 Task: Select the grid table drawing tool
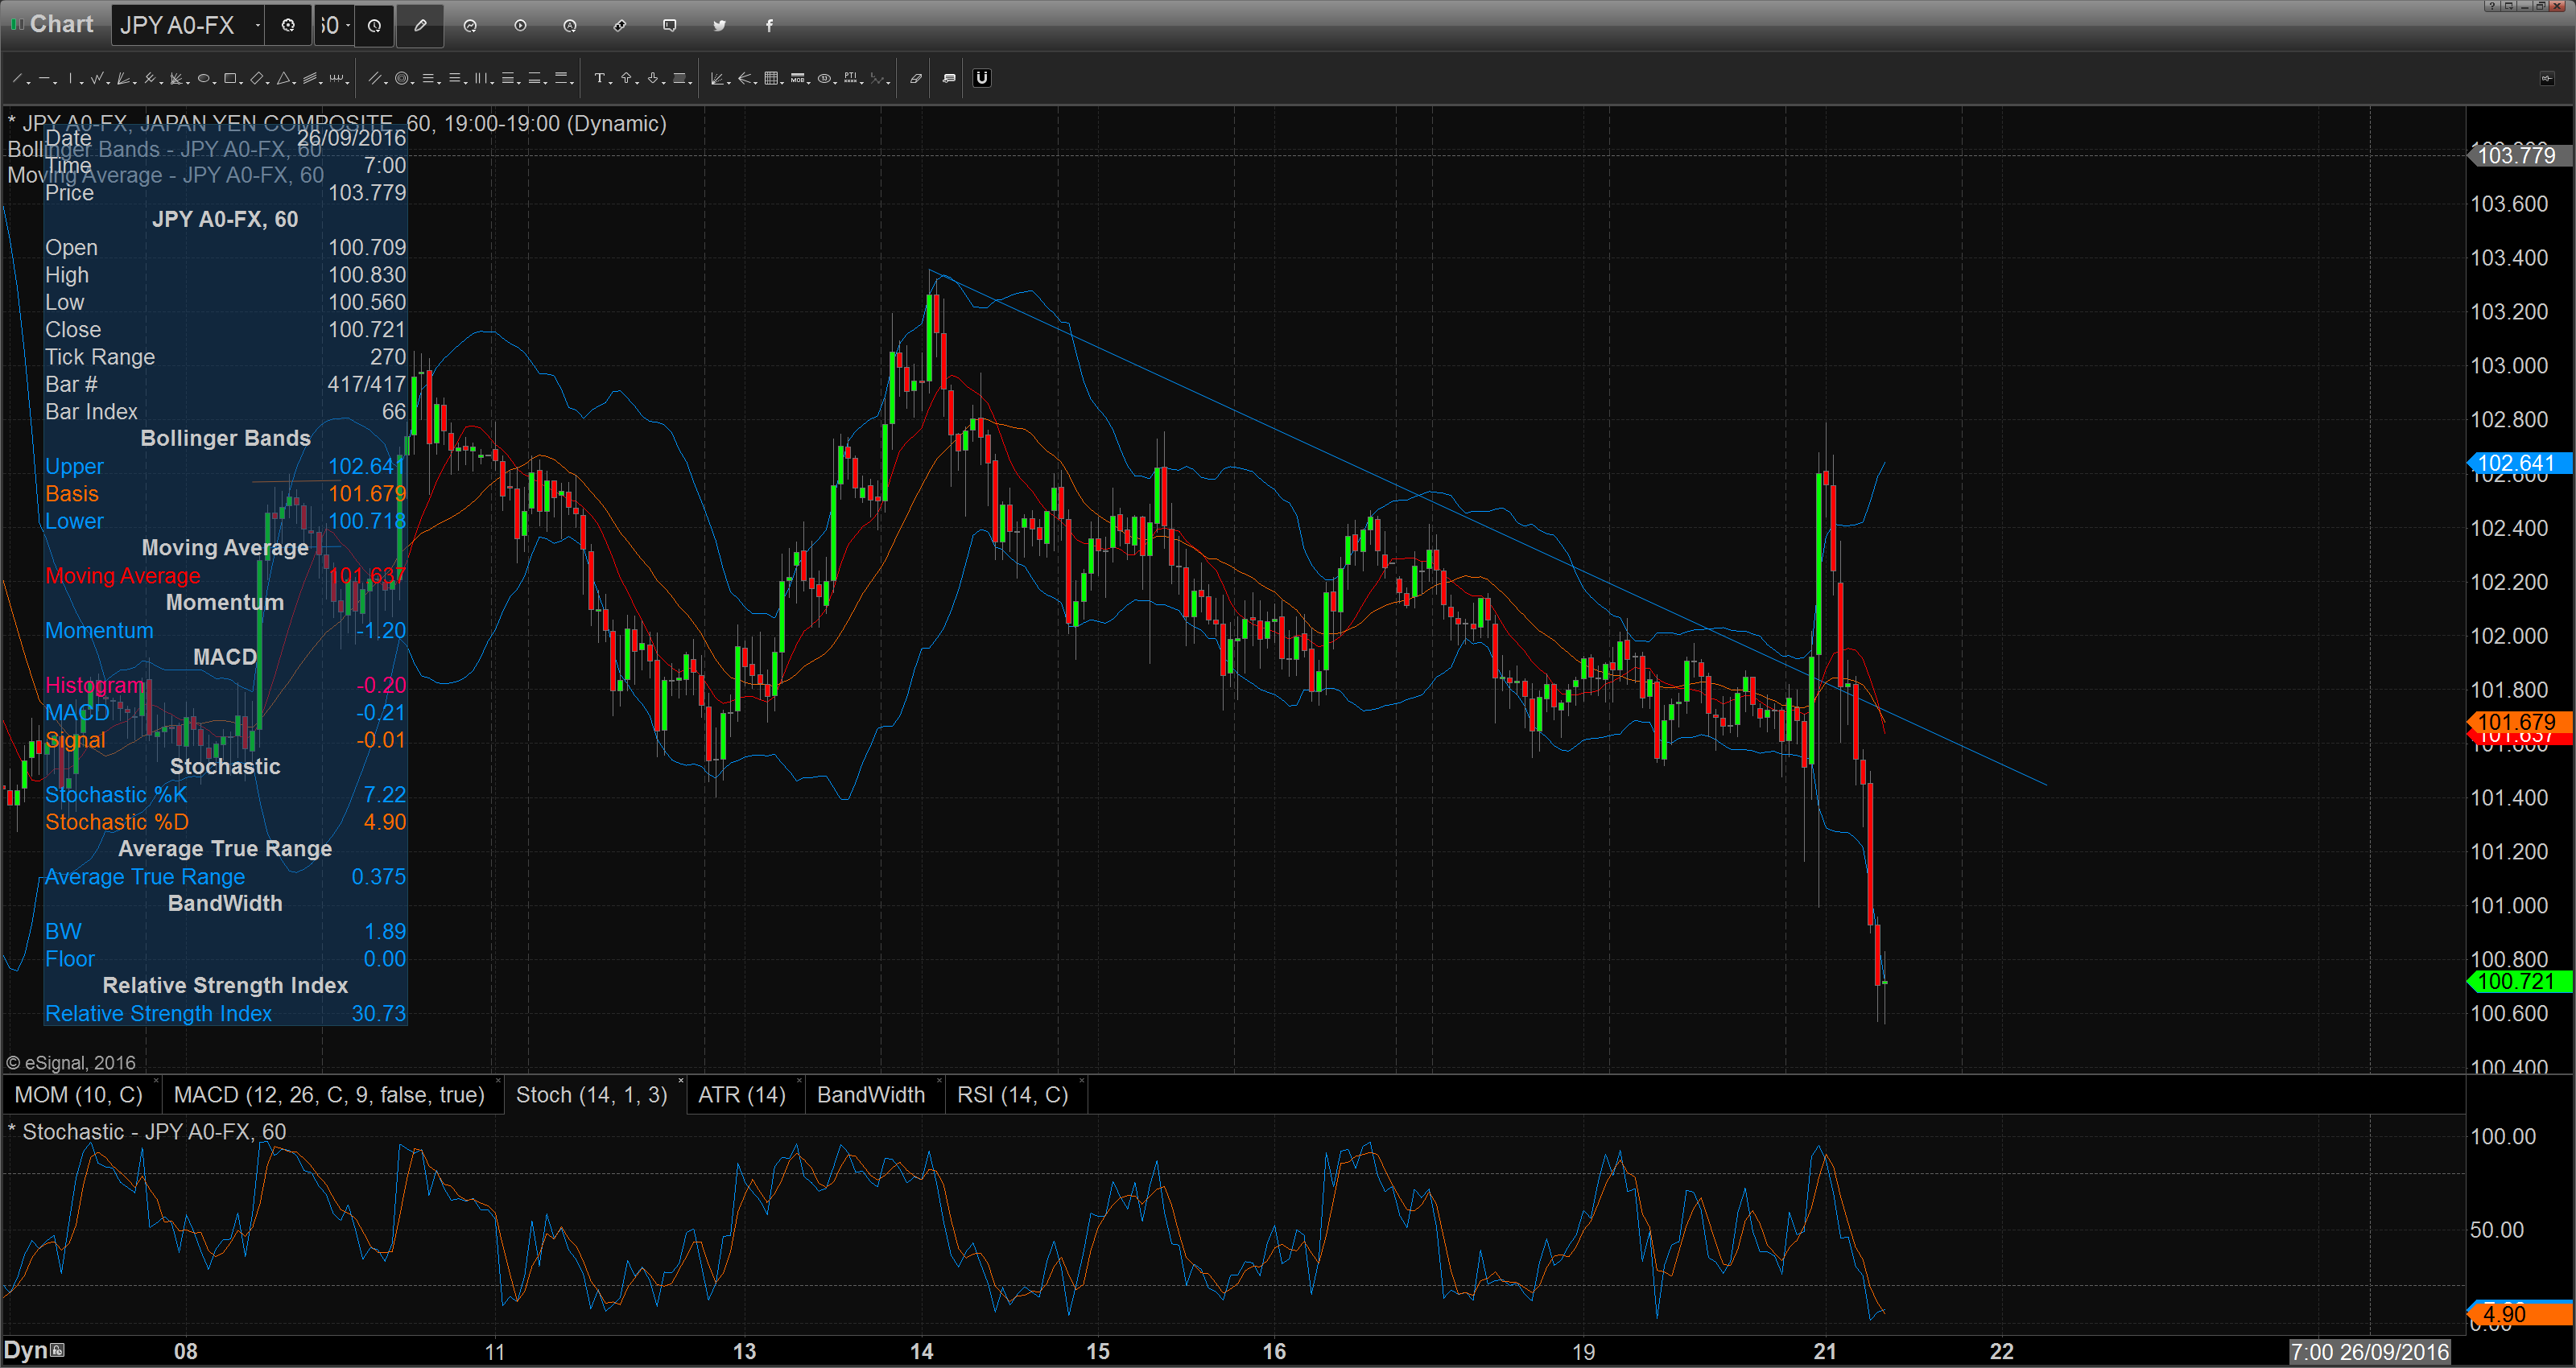[x=771, y=78]
